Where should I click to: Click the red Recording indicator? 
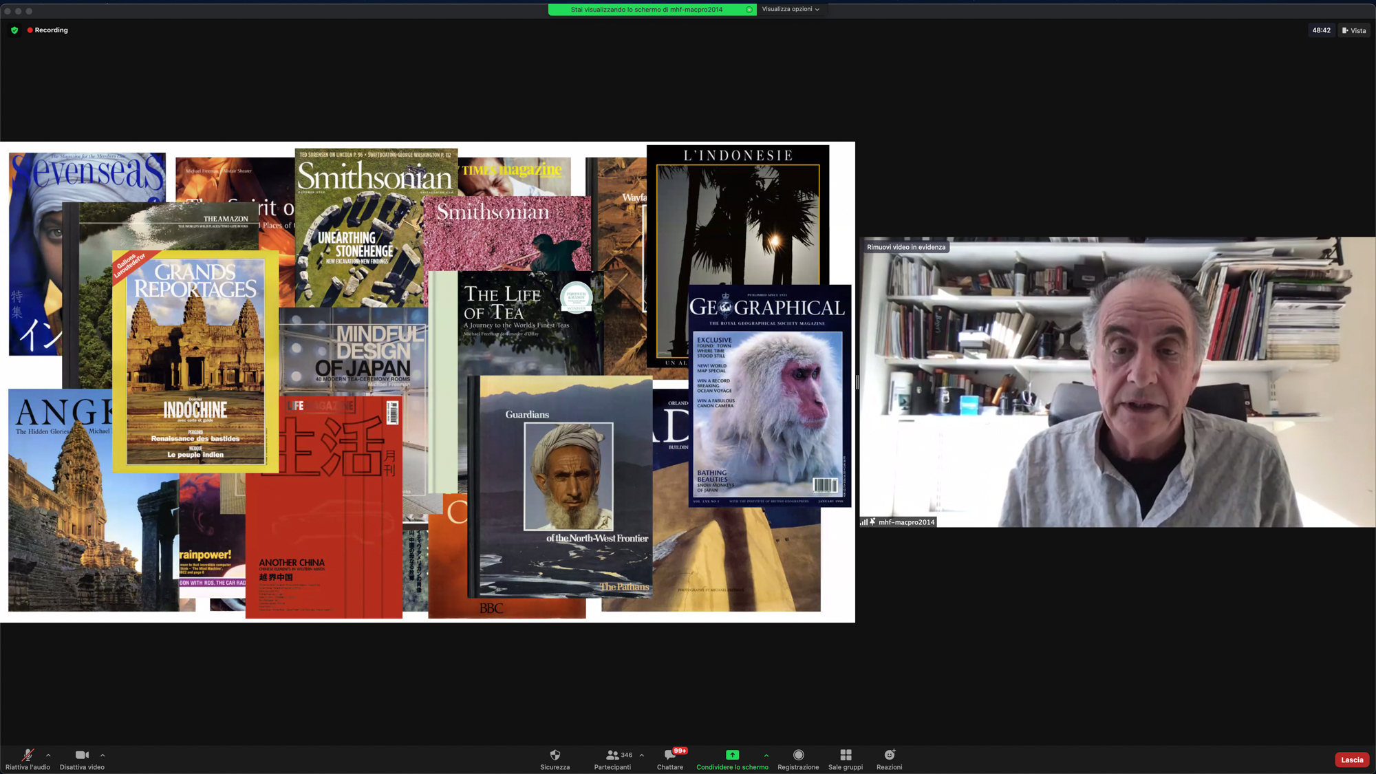[47, 30]
